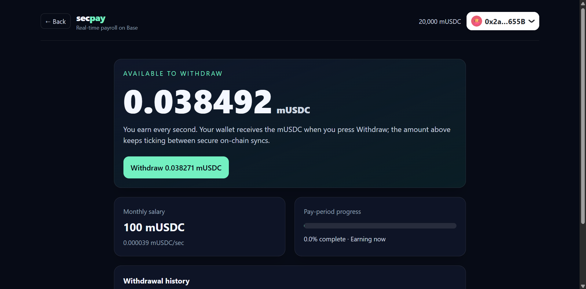Click the vertical scrollbar thumb
This screenshot has height=289, width=586.
pyautogui.click(x=583, y=116)
